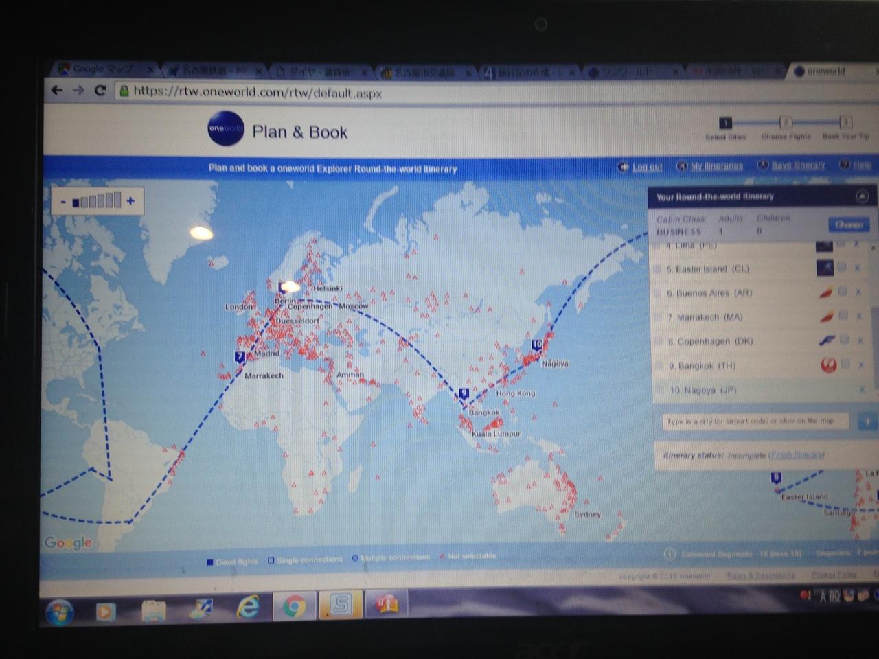Open Internet Explorer from the taskbar

(248, 607)
